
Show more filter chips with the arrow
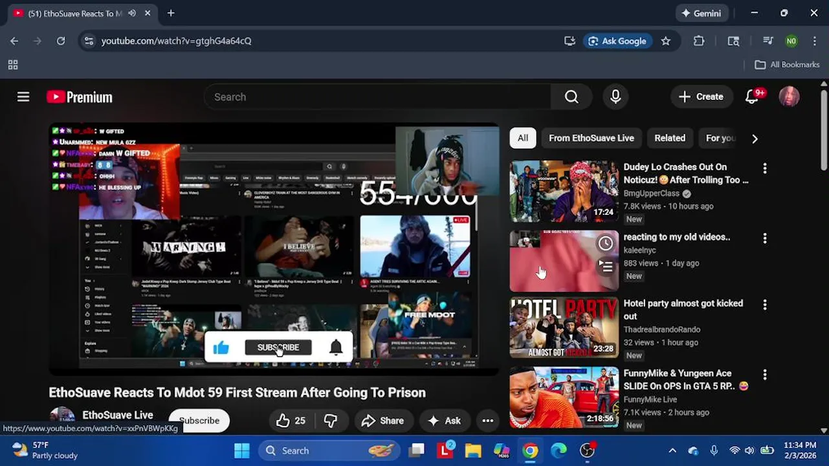tap(755, 139)
